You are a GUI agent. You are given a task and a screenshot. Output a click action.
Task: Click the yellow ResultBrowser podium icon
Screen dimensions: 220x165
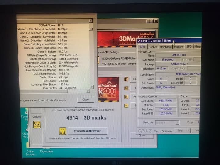(63, 131)
